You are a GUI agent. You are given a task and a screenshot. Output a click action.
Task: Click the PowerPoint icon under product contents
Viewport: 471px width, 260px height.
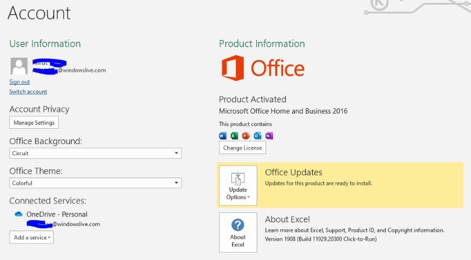[x=246, y=136]
